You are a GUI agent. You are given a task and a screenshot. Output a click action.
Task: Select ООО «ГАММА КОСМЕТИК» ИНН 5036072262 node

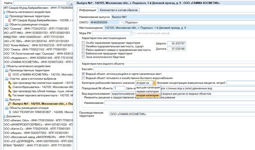[38, 62]
